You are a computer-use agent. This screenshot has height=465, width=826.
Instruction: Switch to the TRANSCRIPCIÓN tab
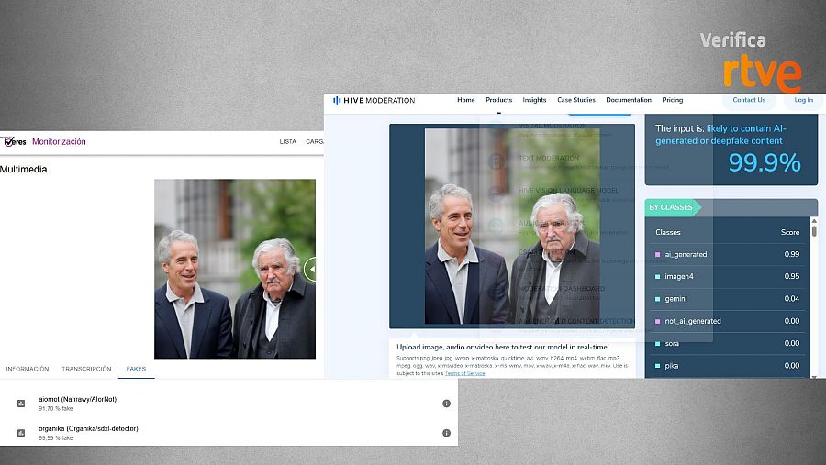pyautogui.click(x=86, y=369)
